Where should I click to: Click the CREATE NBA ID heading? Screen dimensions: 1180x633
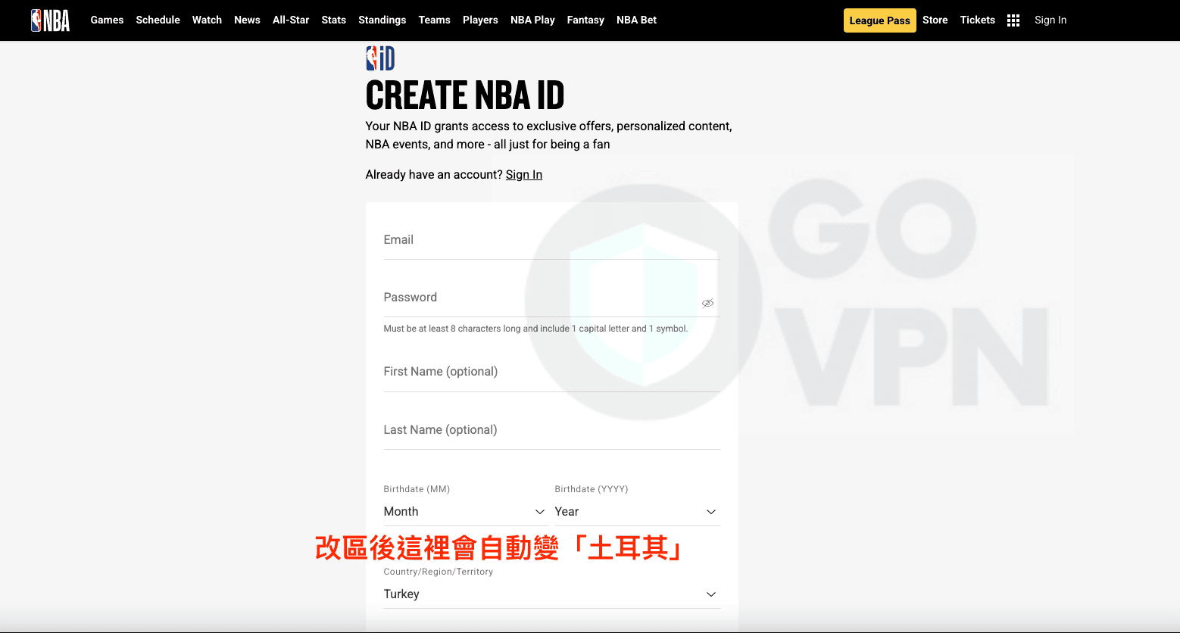pyautogui.click(x=465, y=95)
